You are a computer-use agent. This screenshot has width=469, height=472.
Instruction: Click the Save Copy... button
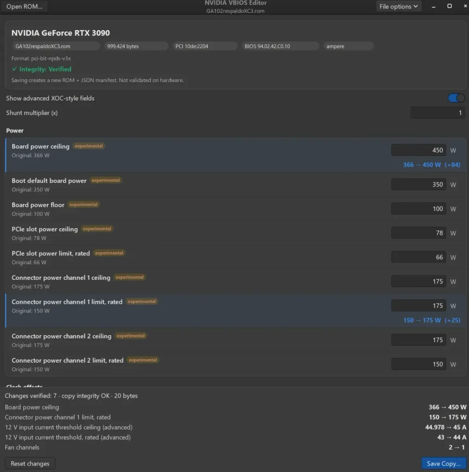pyautogui.click(x=444, y=464)
